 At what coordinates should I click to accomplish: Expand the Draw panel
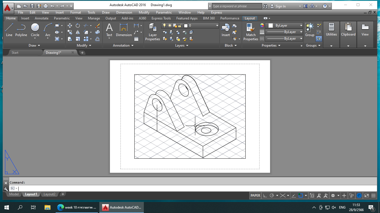click(x=34, y=45)
